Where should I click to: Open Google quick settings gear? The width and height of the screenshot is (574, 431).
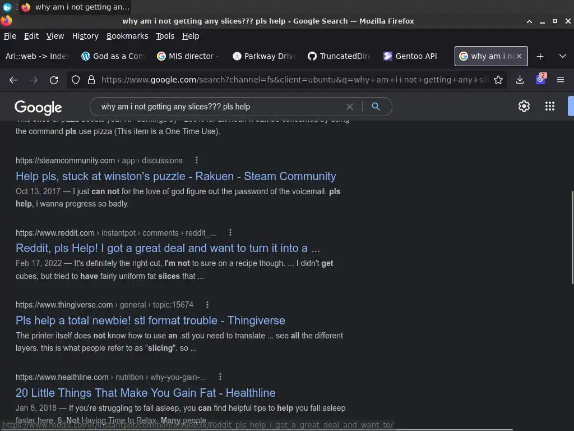[524, 106]
